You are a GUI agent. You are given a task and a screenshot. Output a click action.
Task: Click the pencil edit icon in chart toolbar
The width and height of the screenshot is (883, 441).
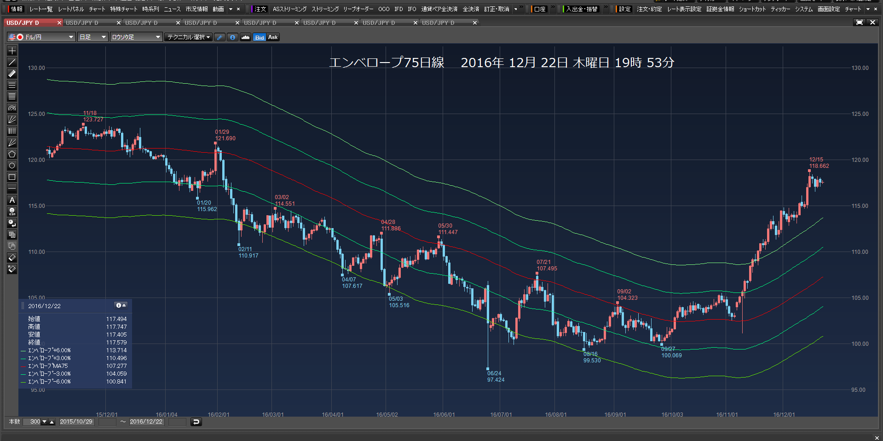220,37
